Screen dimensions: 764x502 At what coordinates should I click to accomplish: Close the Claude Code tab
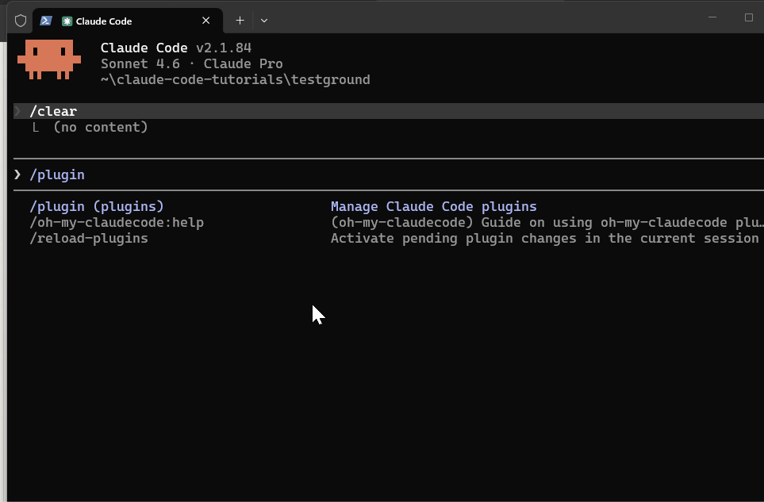click(x=206, y=21)
